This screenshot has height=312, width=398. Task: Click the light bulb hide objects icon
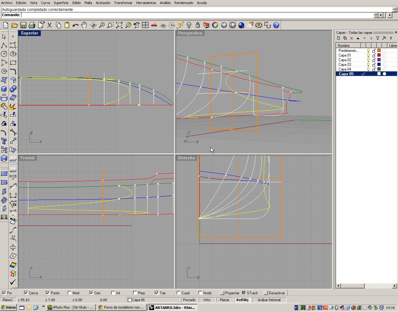point(189,25)
